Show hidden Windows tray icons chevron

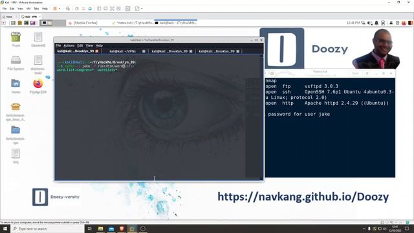coord(364,228)
